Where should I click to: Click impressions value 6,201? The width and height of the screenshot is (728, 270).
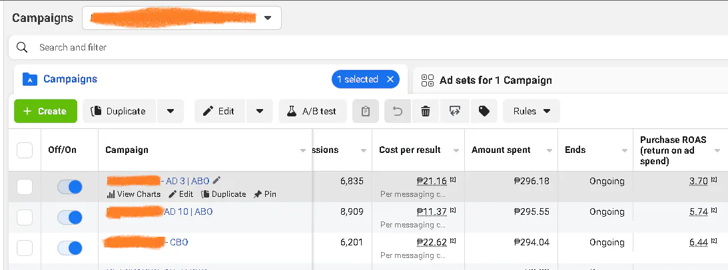tap(352, 242)
